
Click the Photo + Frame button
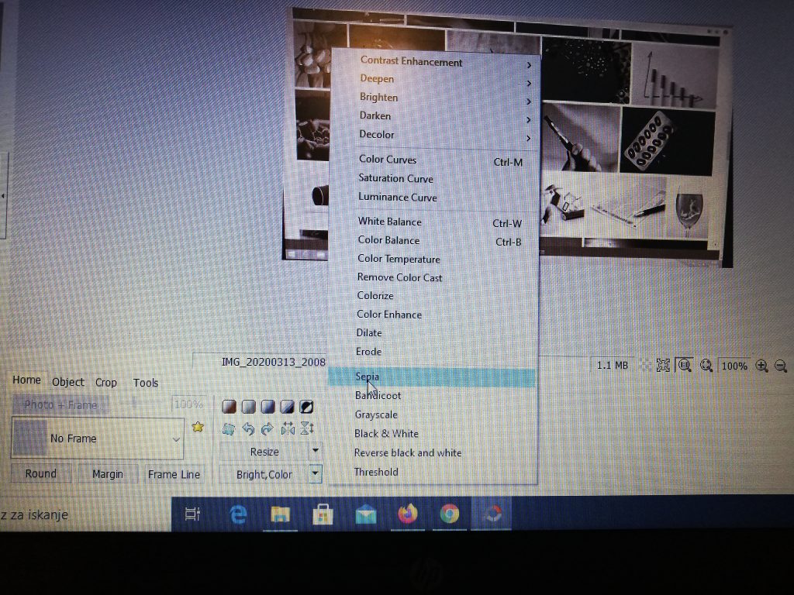pos(60,404)
